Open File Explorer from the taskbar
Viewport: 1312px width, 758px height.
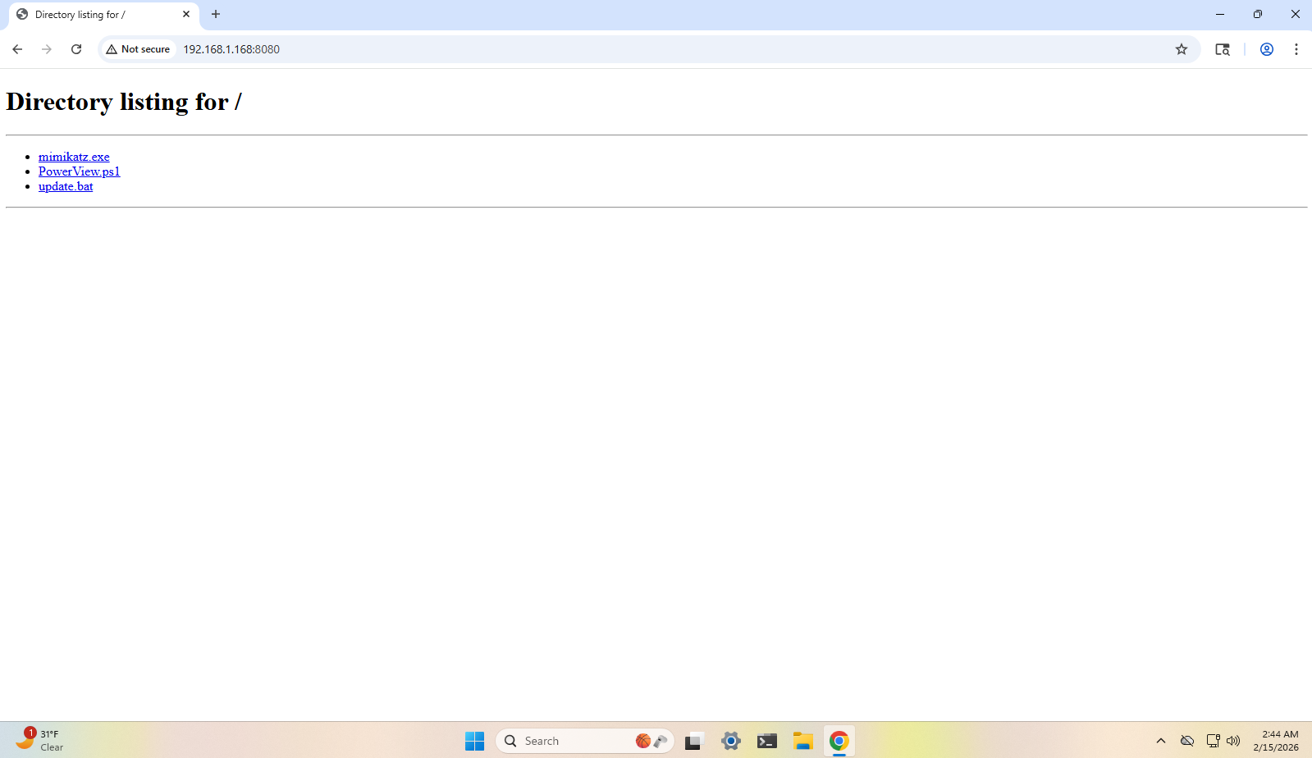tap(802, 741)
